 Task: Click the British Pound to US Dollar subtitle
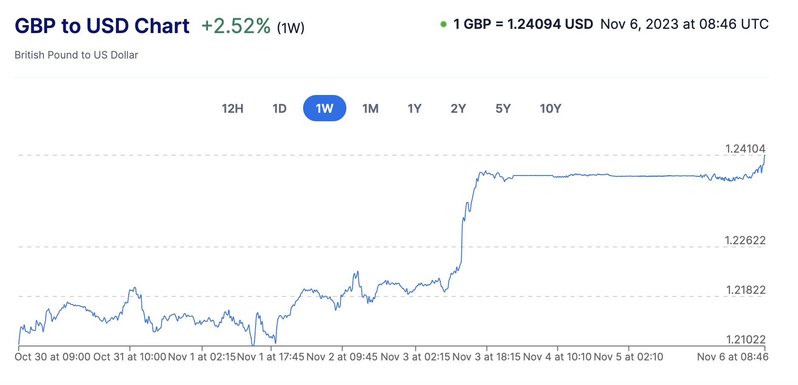click(x=76, y=55)
